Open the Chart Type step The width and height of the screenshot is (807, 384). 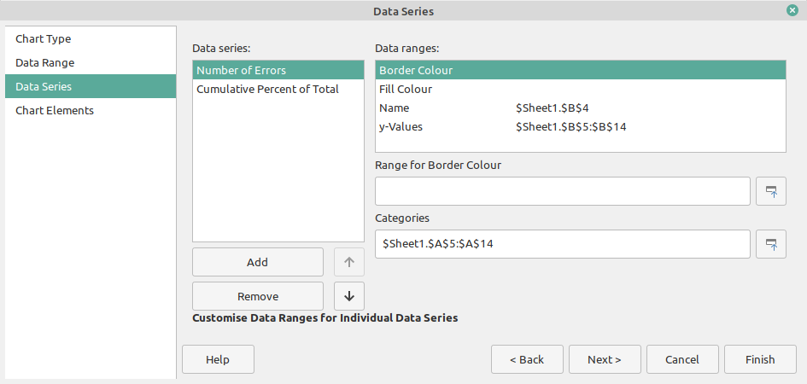(x=44, y=38)
